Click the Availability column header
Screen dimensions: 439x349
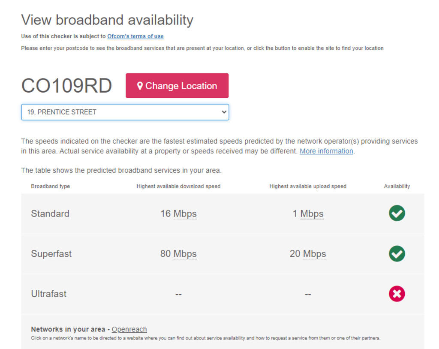coord(397,187)
